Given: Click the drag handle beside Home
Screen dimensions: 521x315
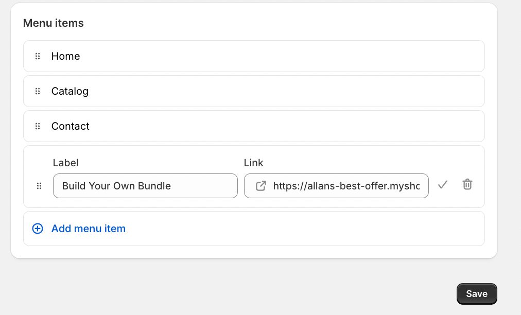Looking at the screenshot, I should tap(38, 56).
